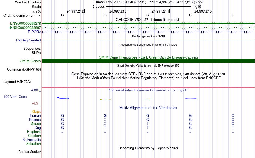
Task: Click the Rhesus species row label
Action: (35, 120)
